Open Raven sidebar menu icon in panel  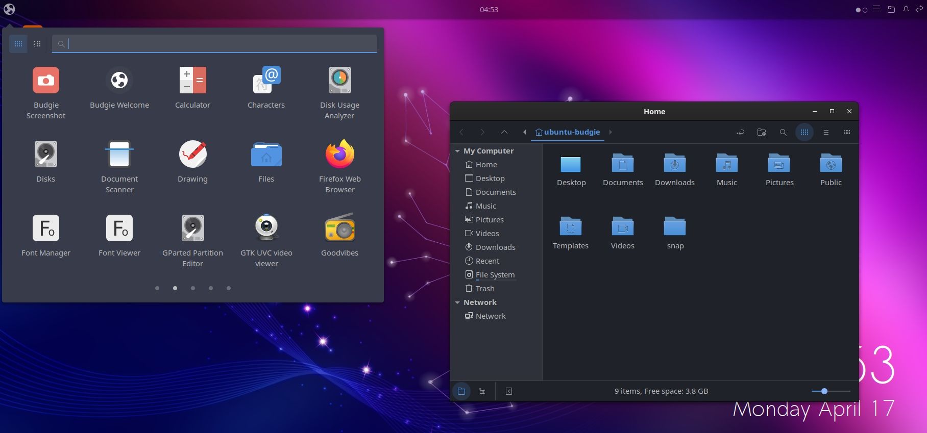pyautogui.click(x=876, y=9)
